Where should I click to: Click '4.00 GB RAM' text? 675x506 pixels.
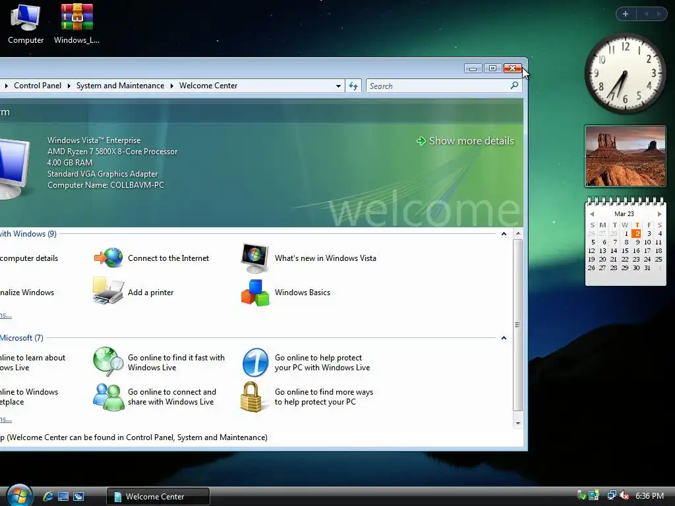pos(70,163)
